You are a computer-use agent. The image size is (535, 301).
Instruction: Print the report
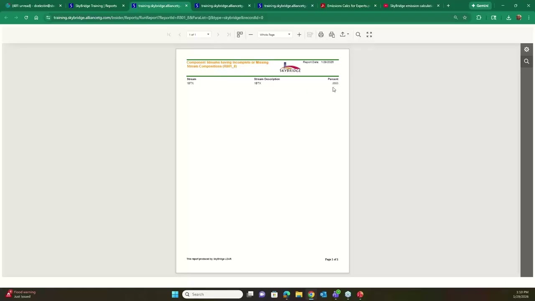(321, 35)
